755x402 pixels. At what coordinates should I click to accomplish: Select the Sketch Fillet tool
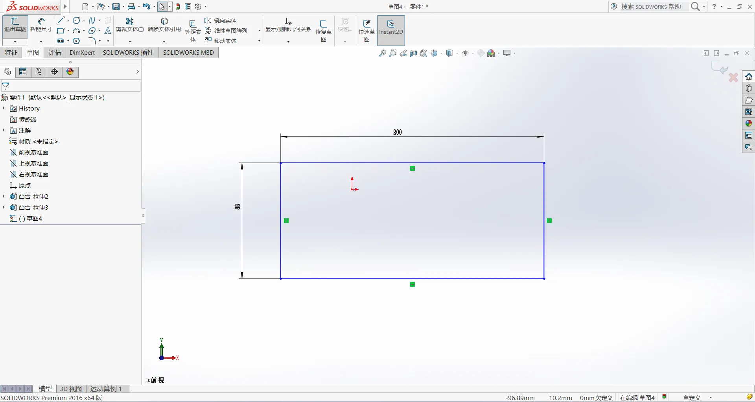92,41
